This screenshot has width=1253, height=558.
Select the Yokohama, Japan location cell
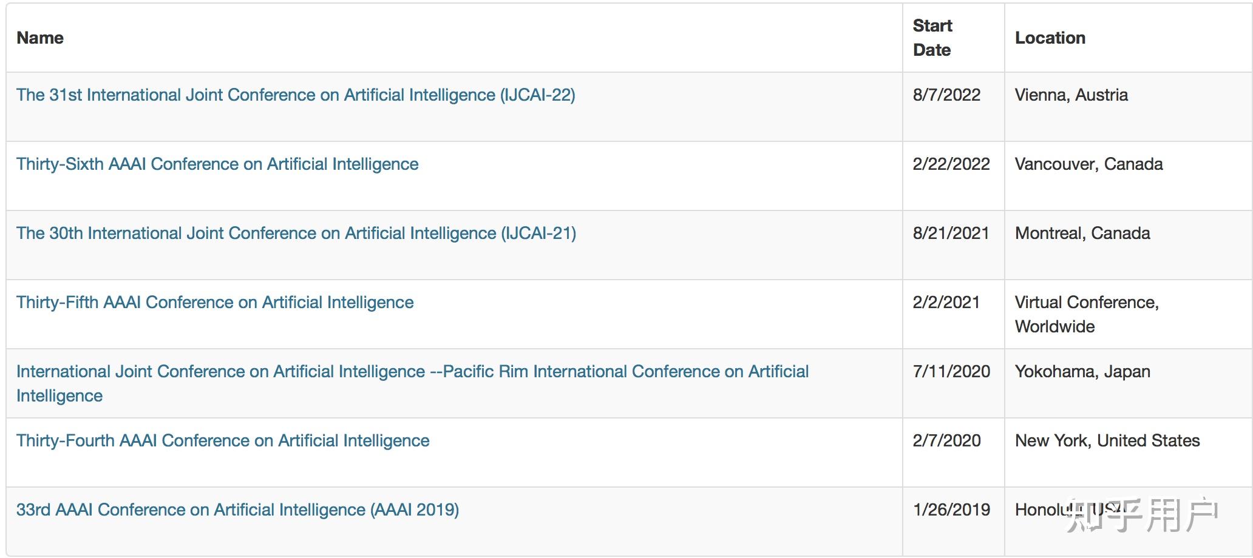tap(1082, 372)
